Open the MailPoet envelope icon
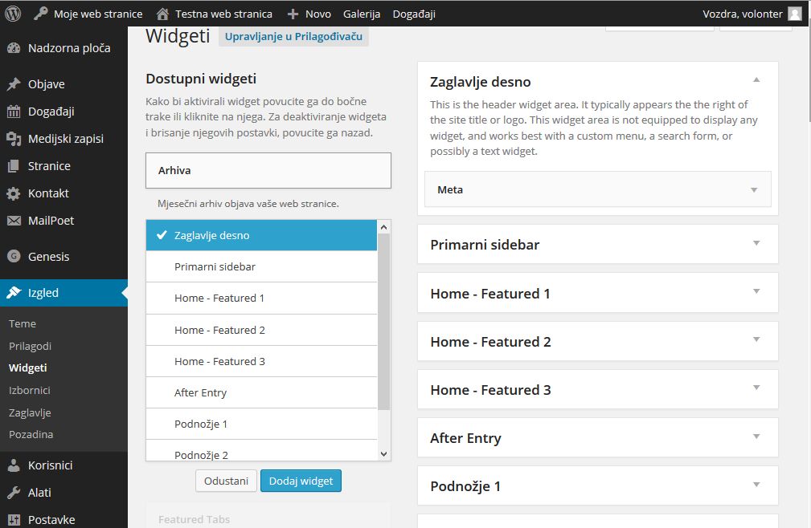Image resolution: width=811 pixels, height=528 pixels. point(14,221)
